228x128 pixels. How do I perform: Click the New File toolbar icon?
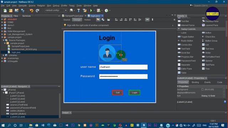pyautogui.click(x=5, y=11)
